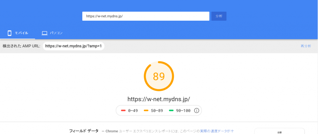Click the score gauge showing 89
The image size is (318, 134).
coord(159,76)
